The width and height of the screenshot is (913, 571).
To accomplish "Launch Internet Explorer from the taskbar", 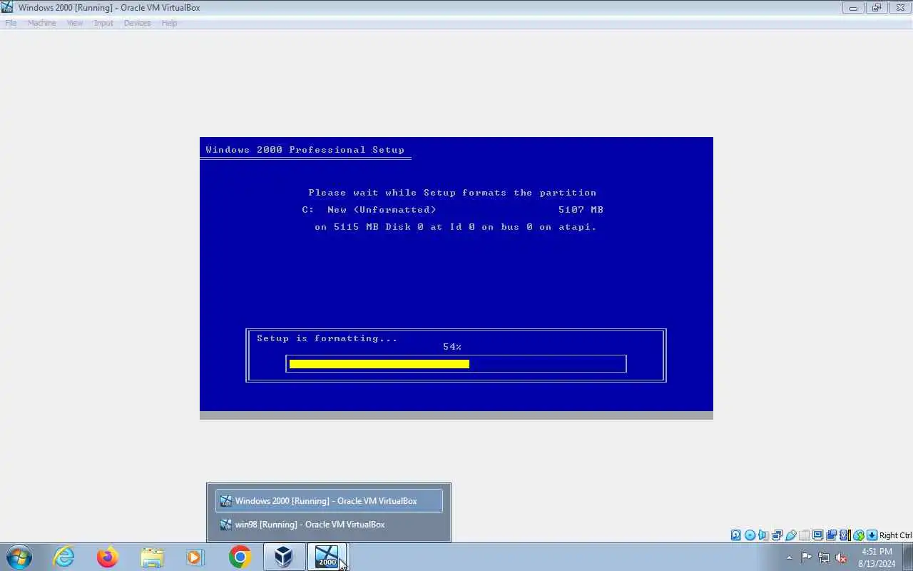I will [x=64, y=557].
